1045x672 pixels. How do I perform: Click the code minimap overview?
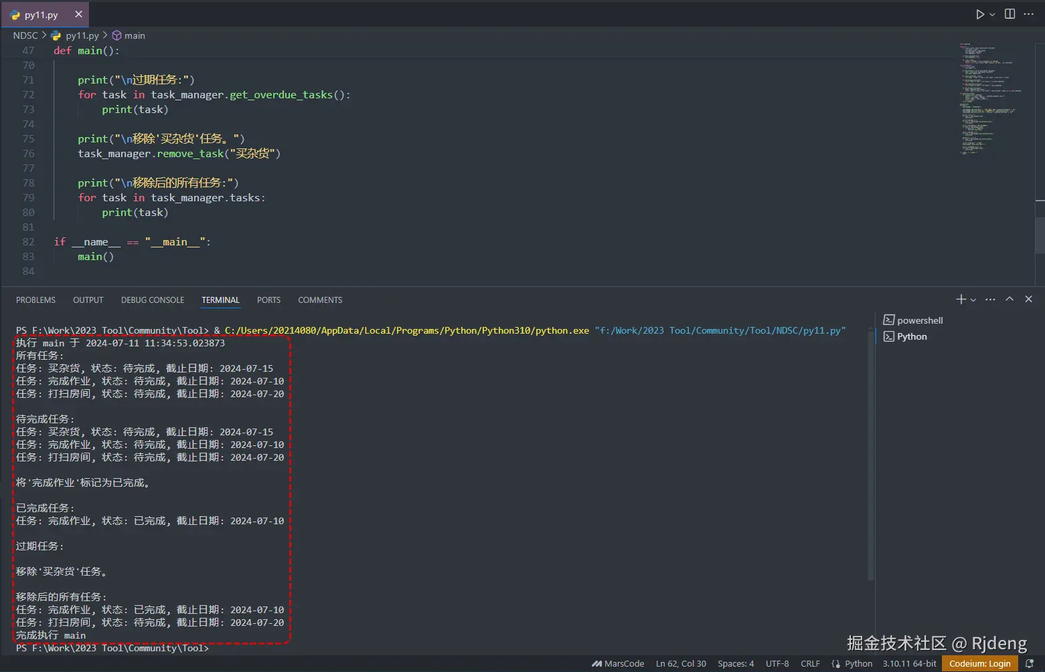[x=991, y=100]
